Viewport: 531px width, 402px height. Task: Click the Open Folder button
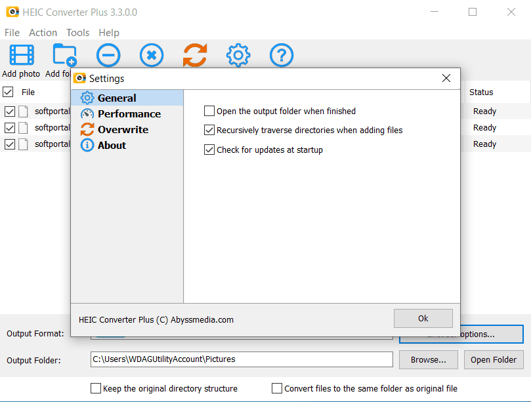(494, 360)
